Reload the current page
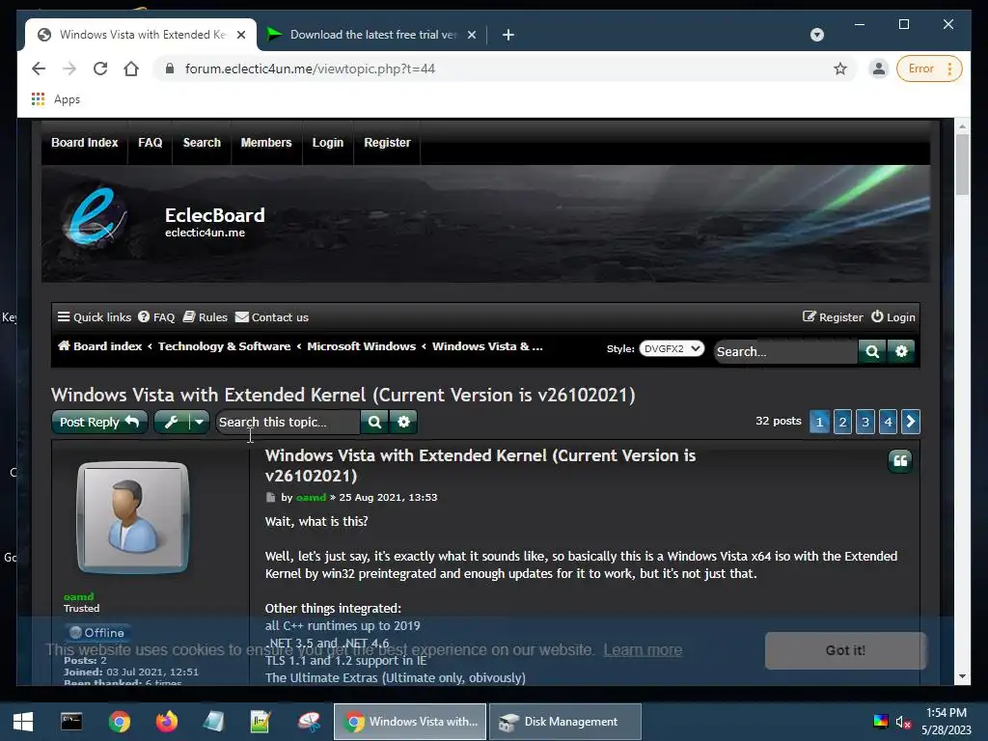Viewport: 988px width, 741px height. coord(100,69)
